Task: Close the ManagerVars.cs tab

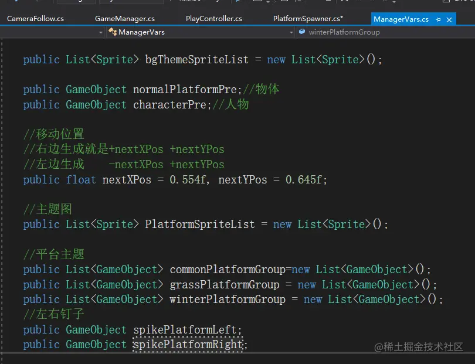Action: (x=449, y=20)
